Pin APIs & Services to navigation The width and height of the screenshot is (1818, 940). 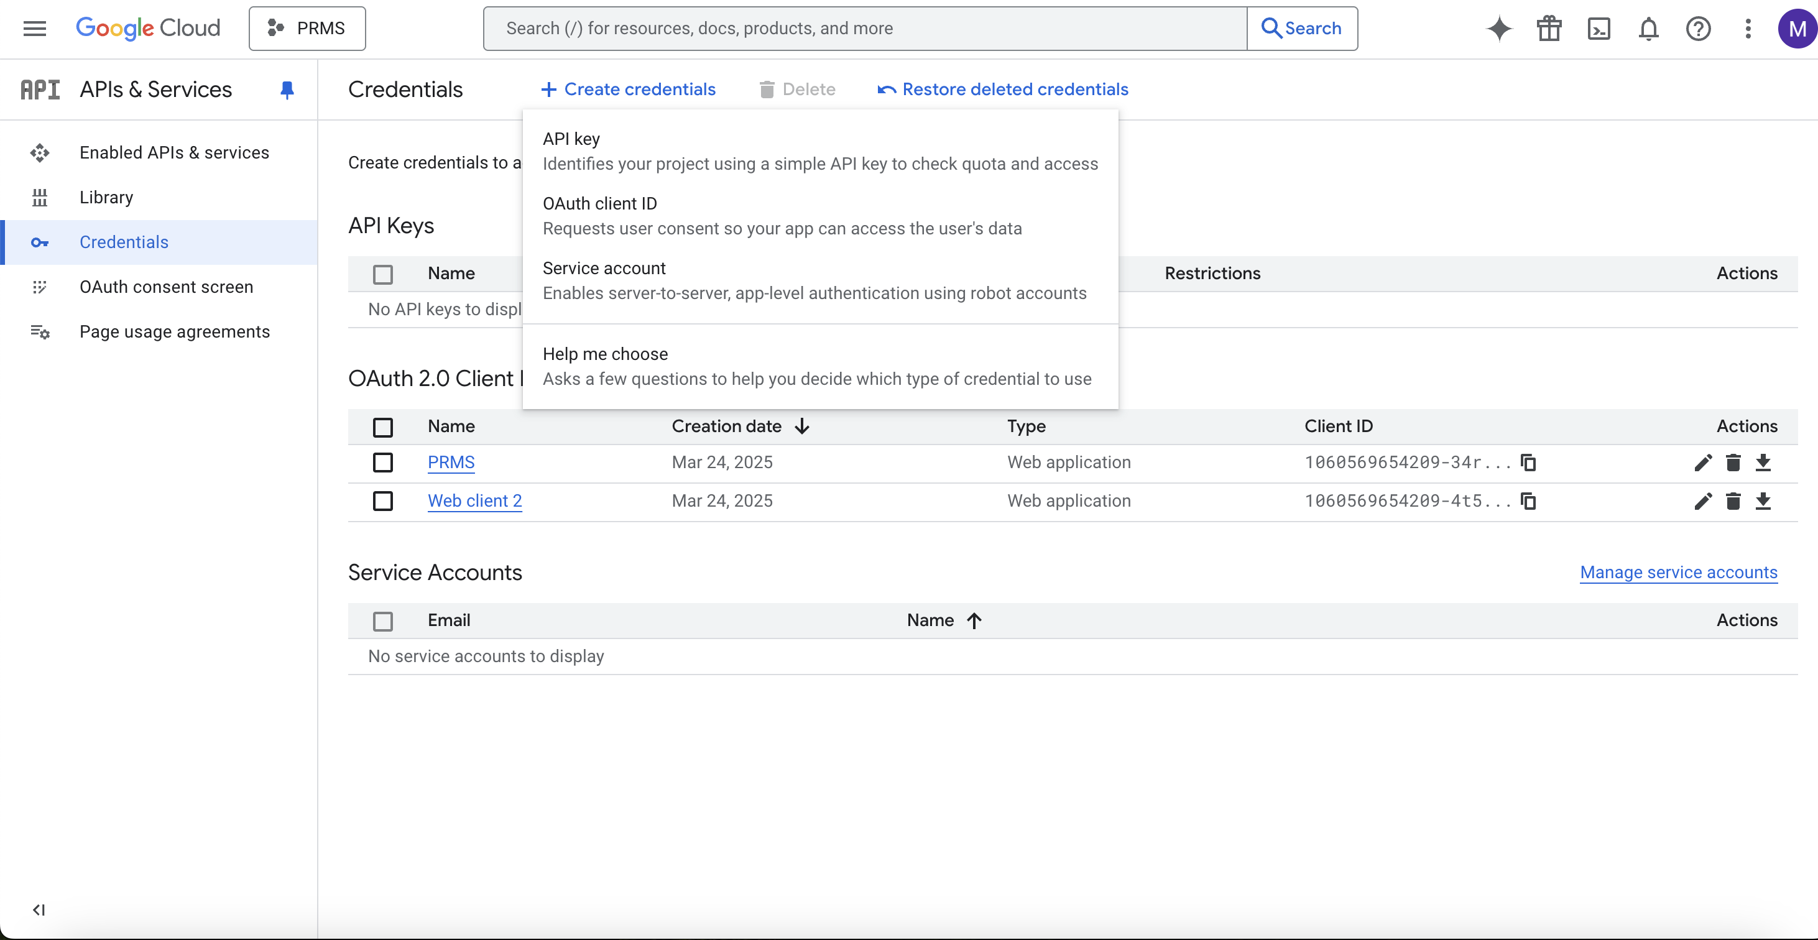coord(287,90)
